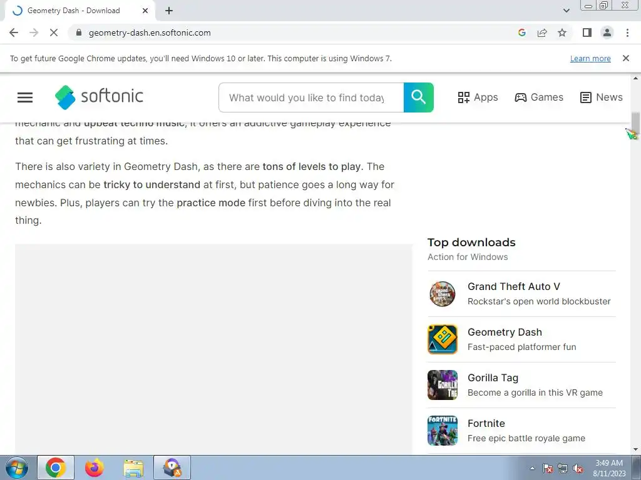Open File Explorer from the taskbar

pyautogui.click(x=133, y=467)
